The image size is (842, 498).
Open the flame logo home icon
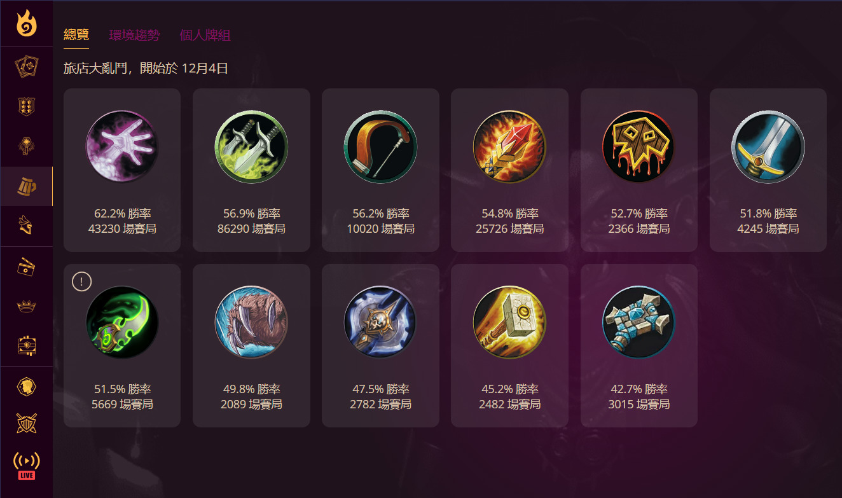tap(26, 24)
